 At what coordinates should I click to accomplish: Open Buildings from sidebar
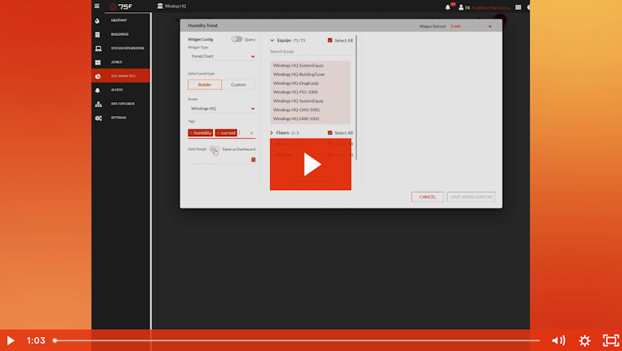[x=121, y=34]
